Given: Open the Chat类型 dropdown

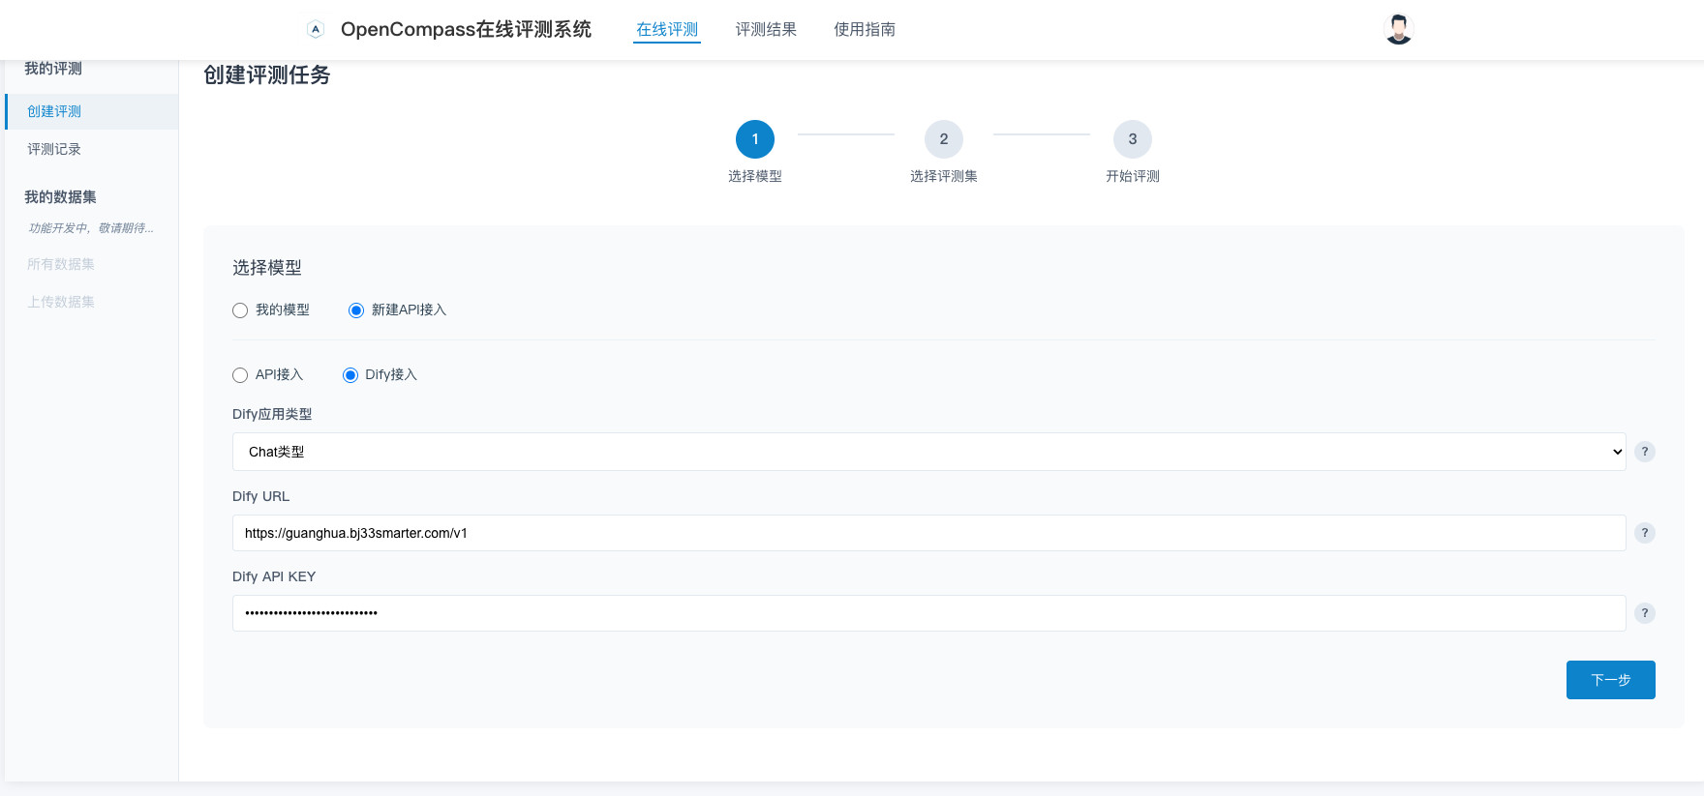Looking at the screenshot, I should tap(929, 452).
